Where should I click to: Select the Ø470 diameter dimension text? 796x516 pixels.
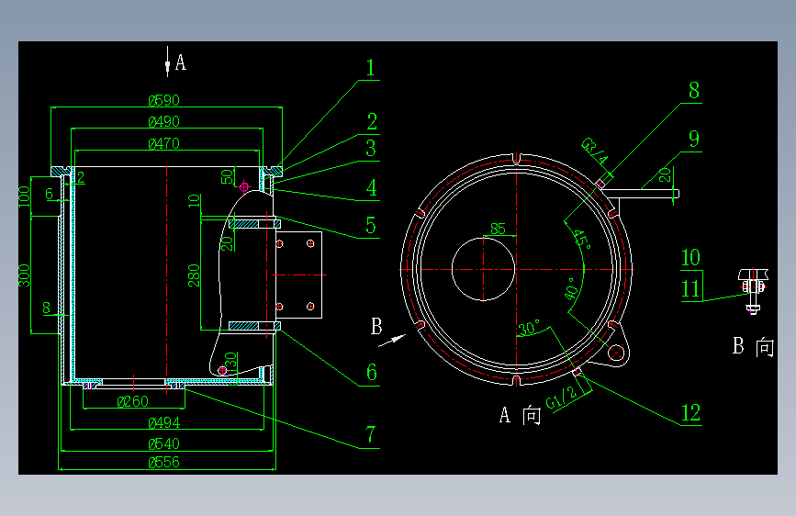pyautogui.click(x=163, y=144)
